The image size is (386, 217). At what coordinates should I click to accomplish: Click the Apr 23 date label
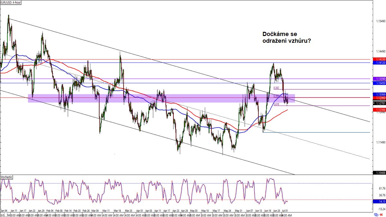175,211
